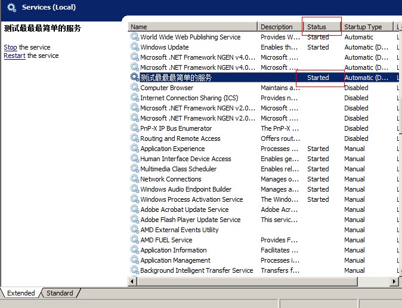Click gear icon of PnP-X IP Bus Enumerator

pos(135,128)
